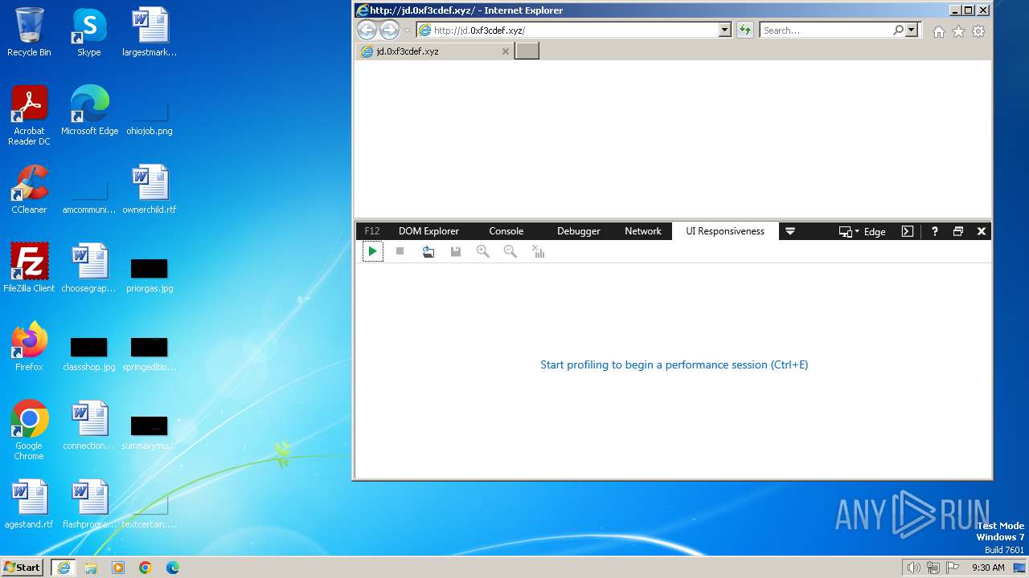Open File Explorer from the taskbar
Screen dimensions: 1029x578
coord(91,567)
